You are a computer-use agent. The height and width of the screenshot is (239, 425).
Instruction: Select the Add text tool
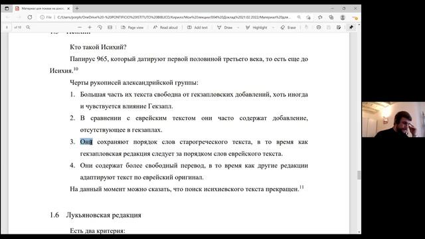coord(197,27)
